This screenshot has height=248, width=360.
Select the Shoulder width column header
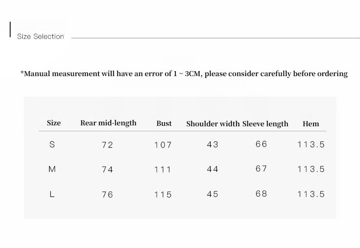pos(213,124)
